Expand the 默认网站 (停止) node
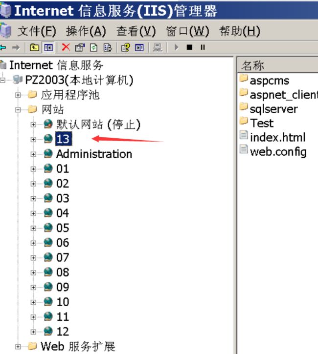This screenshot has width=318, height=354. [x=33, y=125]
